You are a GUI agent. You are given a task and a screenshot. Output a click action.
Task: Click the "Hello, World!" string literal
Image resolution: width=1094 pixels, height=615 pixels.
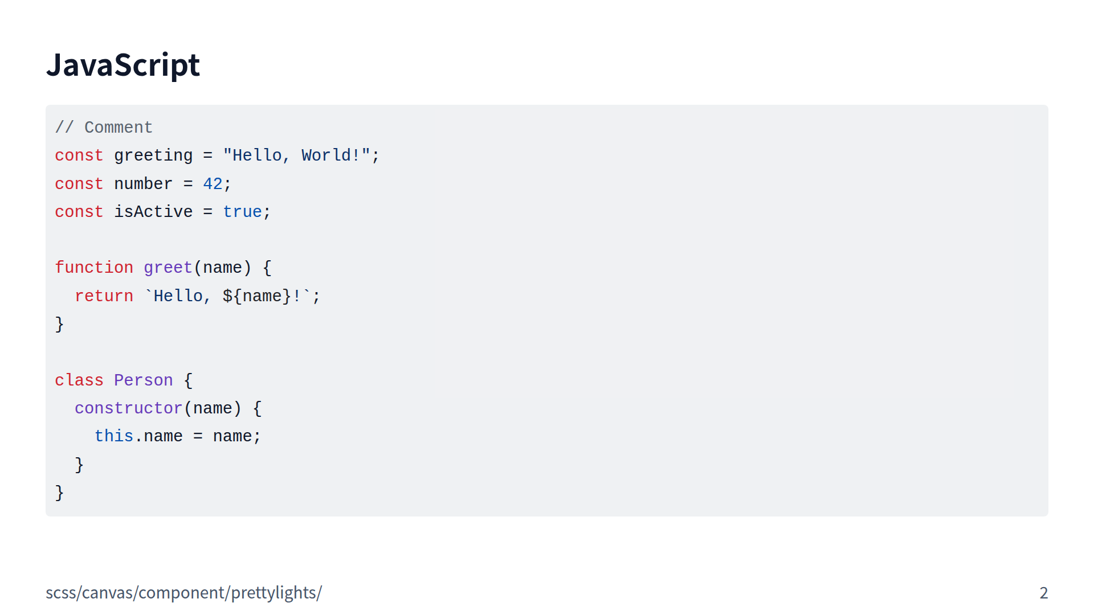point(296,155)
